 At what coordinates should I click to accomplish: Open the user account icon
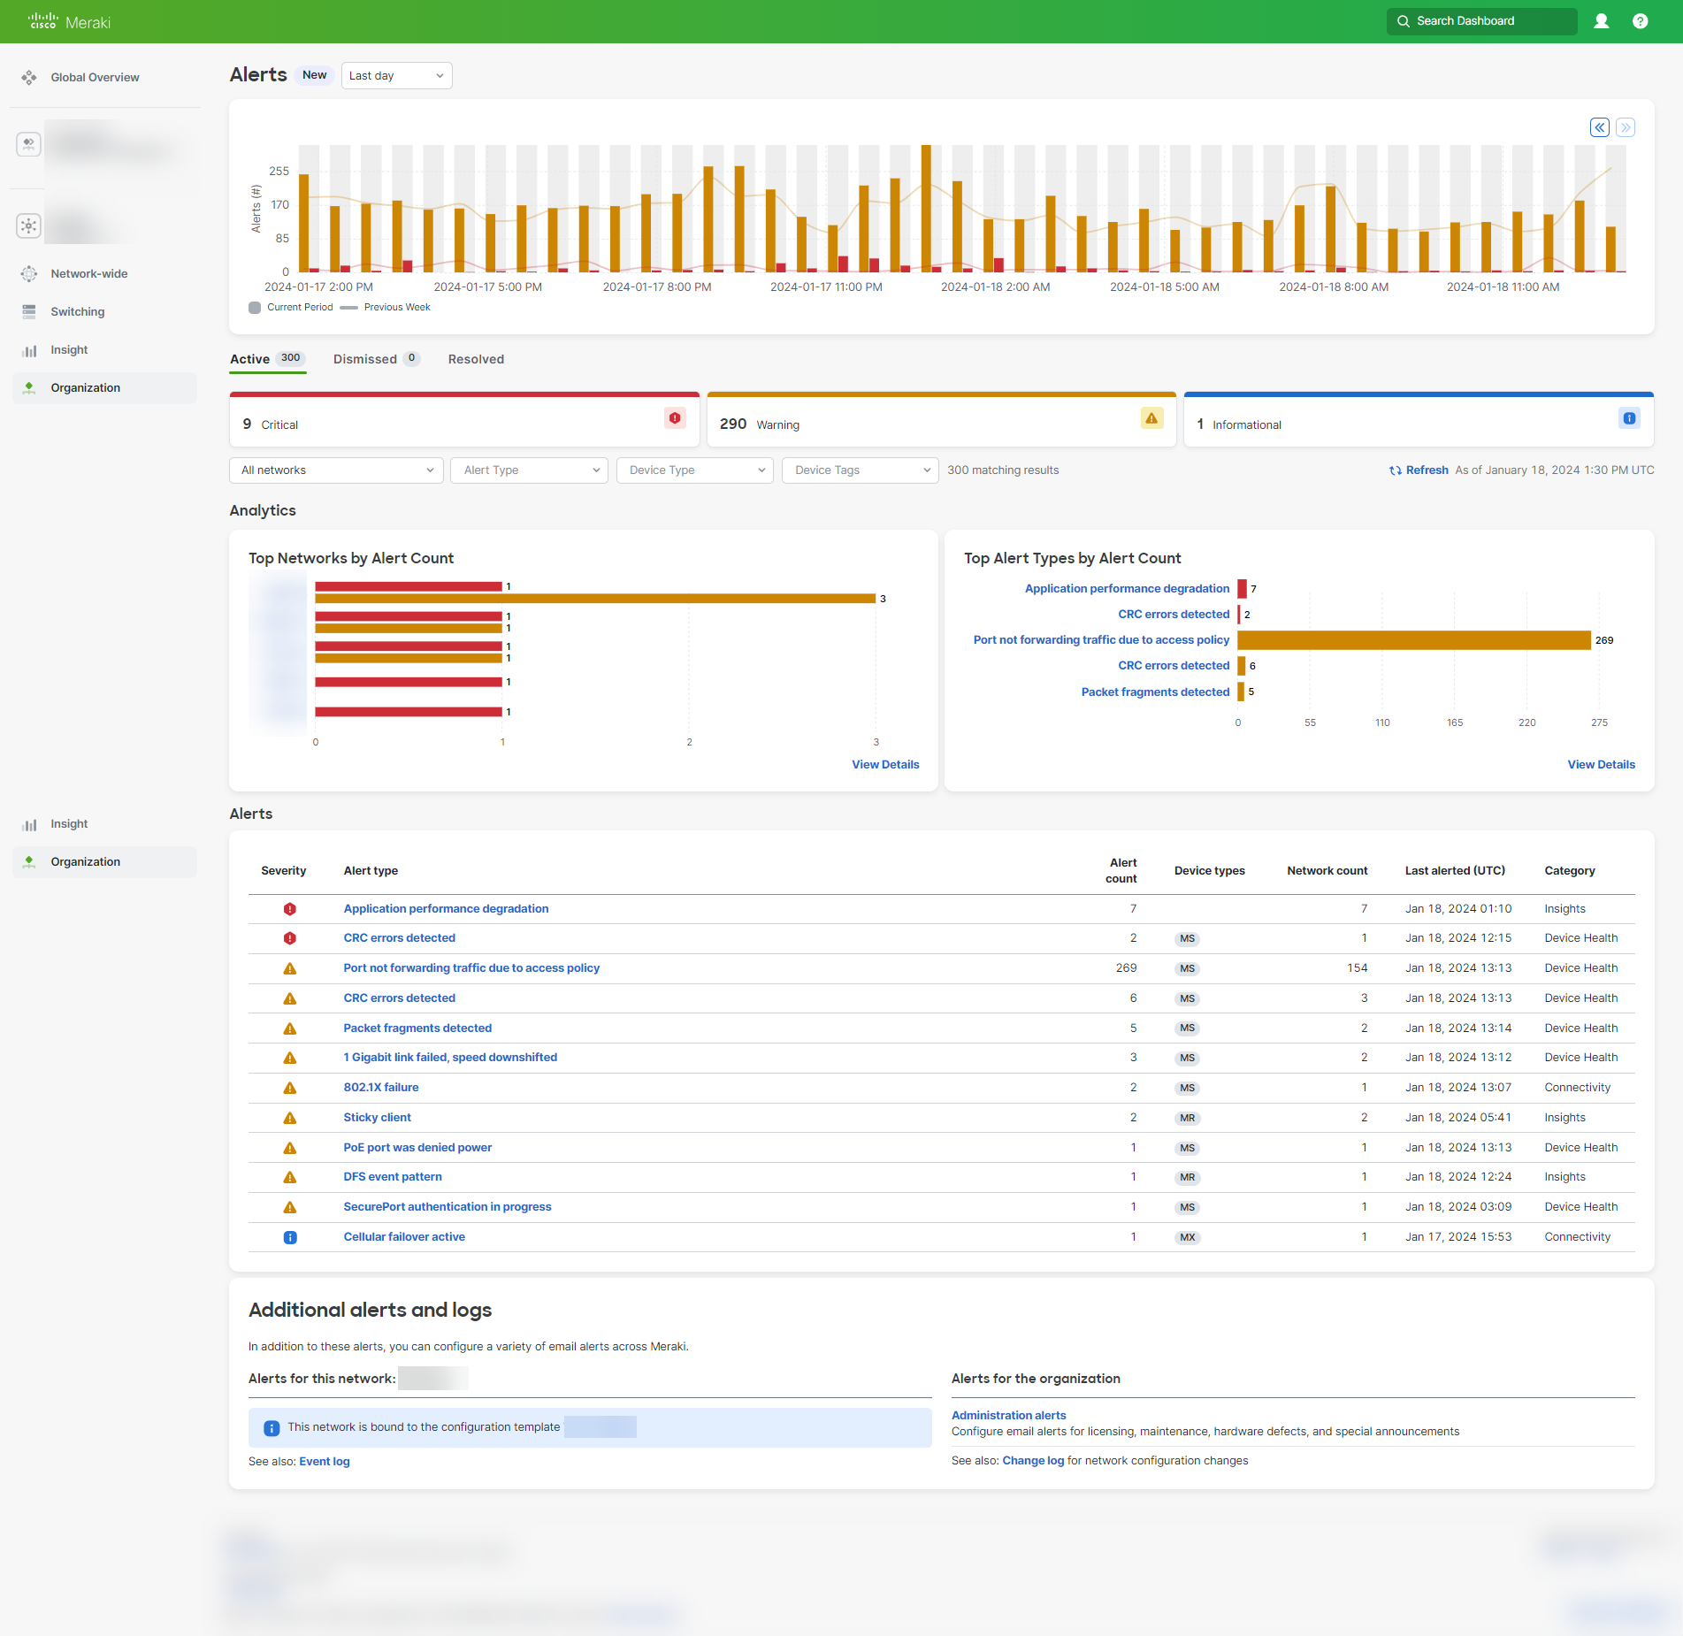1601,21
